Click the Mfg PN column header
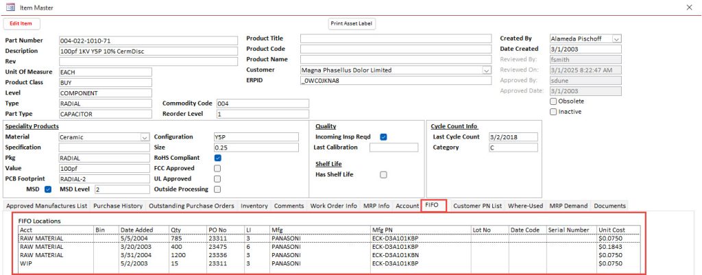Image resolution: width=702 pixels, height=275 pixels. pos(420,230)
